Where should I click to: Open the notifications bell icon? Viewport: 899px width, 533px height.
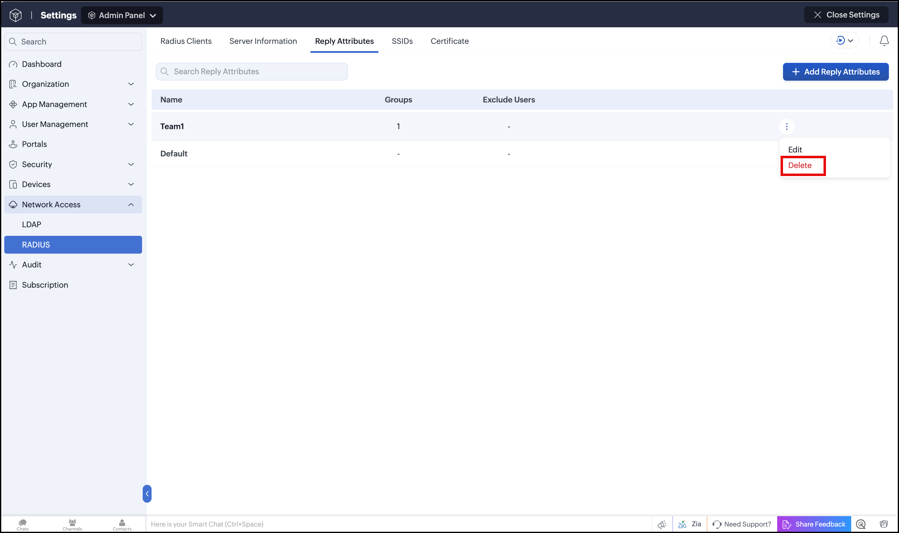884,40
